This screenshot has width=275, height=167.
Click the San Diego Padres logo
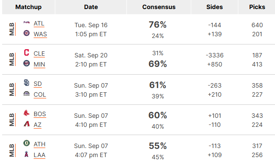coord(26,82)
